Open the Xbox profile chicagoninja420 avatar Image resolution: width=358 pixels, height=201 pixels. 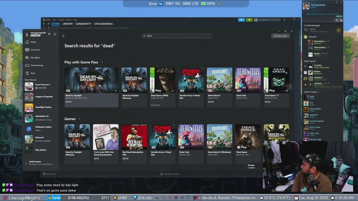27,34
